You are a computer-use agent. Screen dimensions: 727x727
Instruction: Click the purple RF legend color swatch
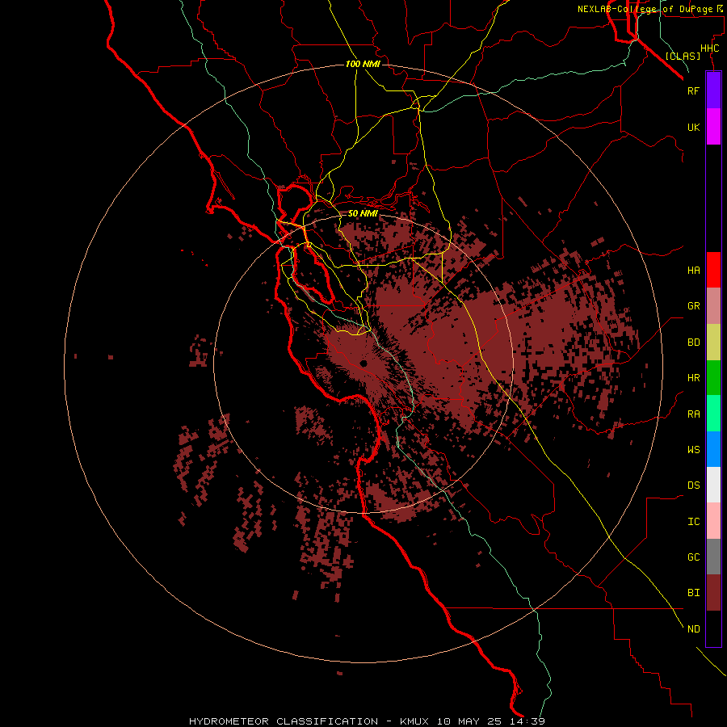click(x=713, y=90)
